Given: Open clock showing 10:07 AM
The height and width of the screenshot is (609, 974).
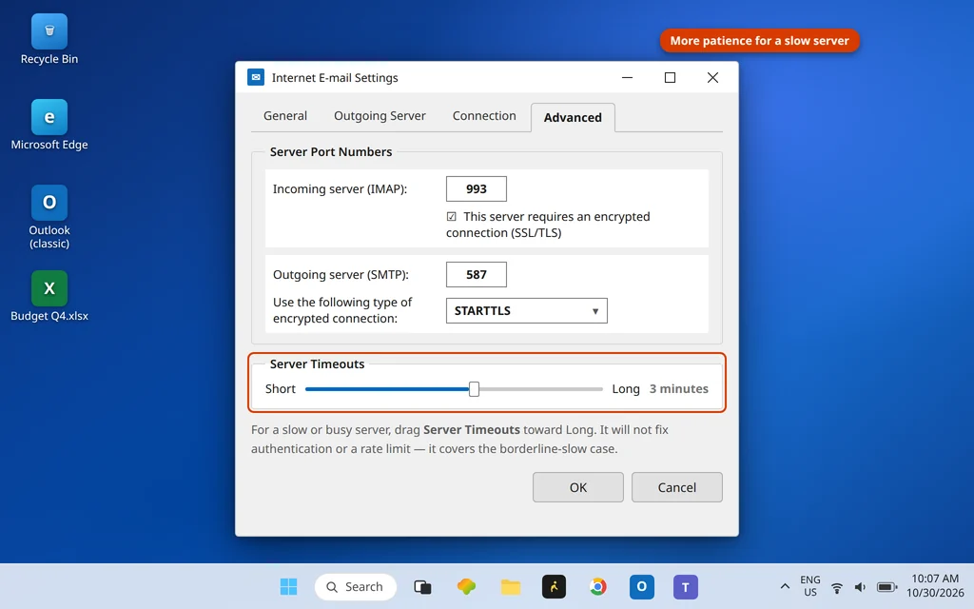Looking at the screenshot, I should click(x=935, y=586).
